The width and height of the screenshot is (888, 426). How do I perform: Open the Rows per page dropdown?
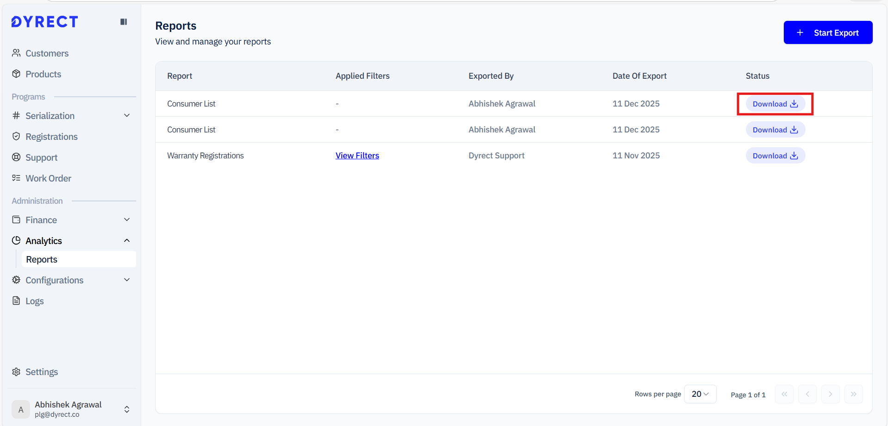point(700,394)
